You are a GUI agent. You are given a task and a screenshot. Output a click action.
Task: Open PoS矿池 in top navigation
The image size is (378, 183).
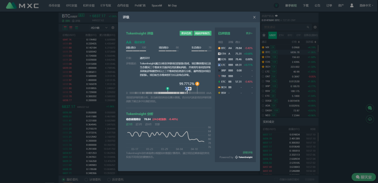140,6
